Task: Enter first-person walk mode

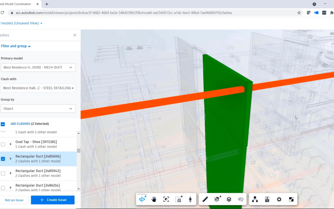Action: 191,199
